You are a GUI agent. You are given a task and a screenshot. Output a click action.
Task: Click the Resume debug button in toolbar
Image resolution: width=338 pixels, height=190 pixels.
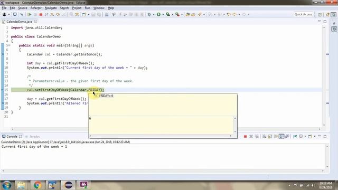point(30,14)
